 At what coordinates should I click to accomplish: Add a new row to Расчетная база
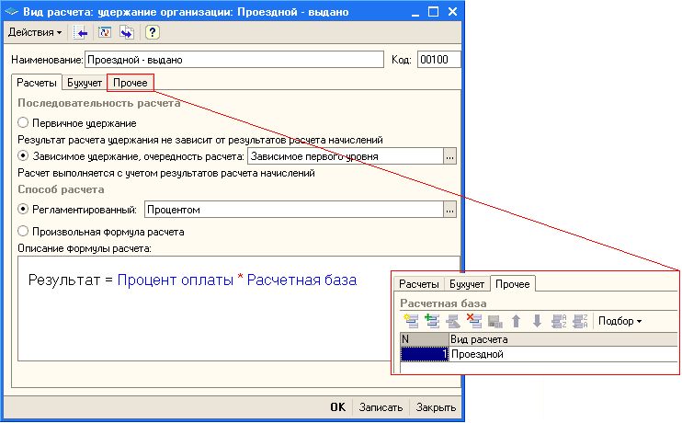(x=410, y=321)
